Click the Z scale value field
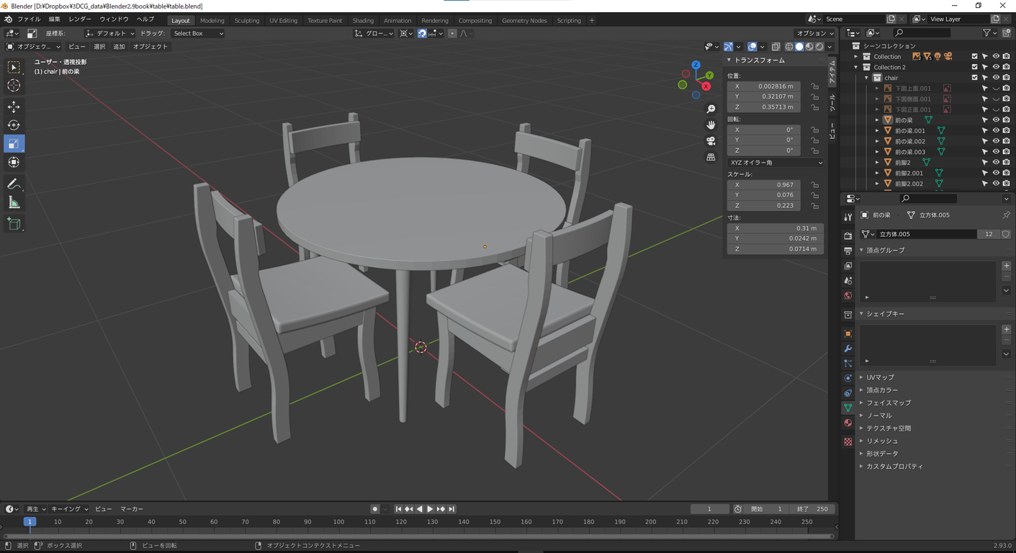This screenshot has width=1016, height=553. tap(763, 206)
